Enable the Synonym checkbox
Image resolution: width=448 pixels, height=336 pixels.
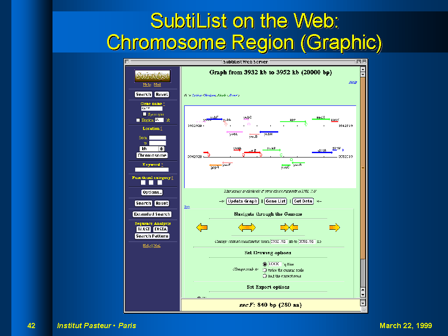point(145,114)
